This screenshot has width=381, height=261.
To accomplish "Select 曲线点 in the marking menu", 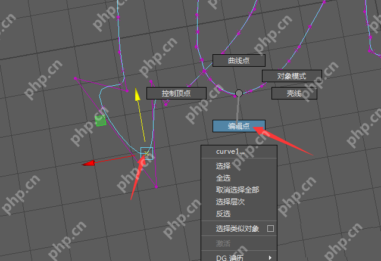I will (239, 60).
